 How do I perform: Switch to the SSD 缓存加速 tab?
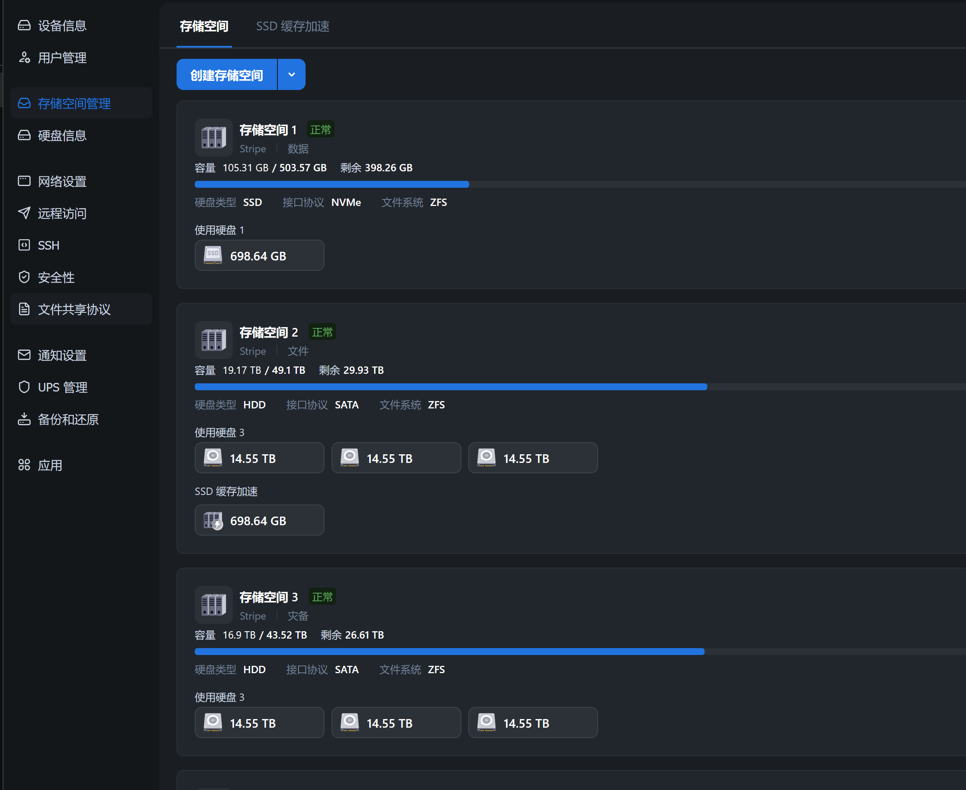[292, 26]
